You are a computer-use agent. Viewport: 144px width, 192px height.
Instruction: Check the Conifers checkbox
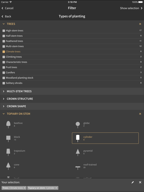pyautogui.click(x=4, y=72)
